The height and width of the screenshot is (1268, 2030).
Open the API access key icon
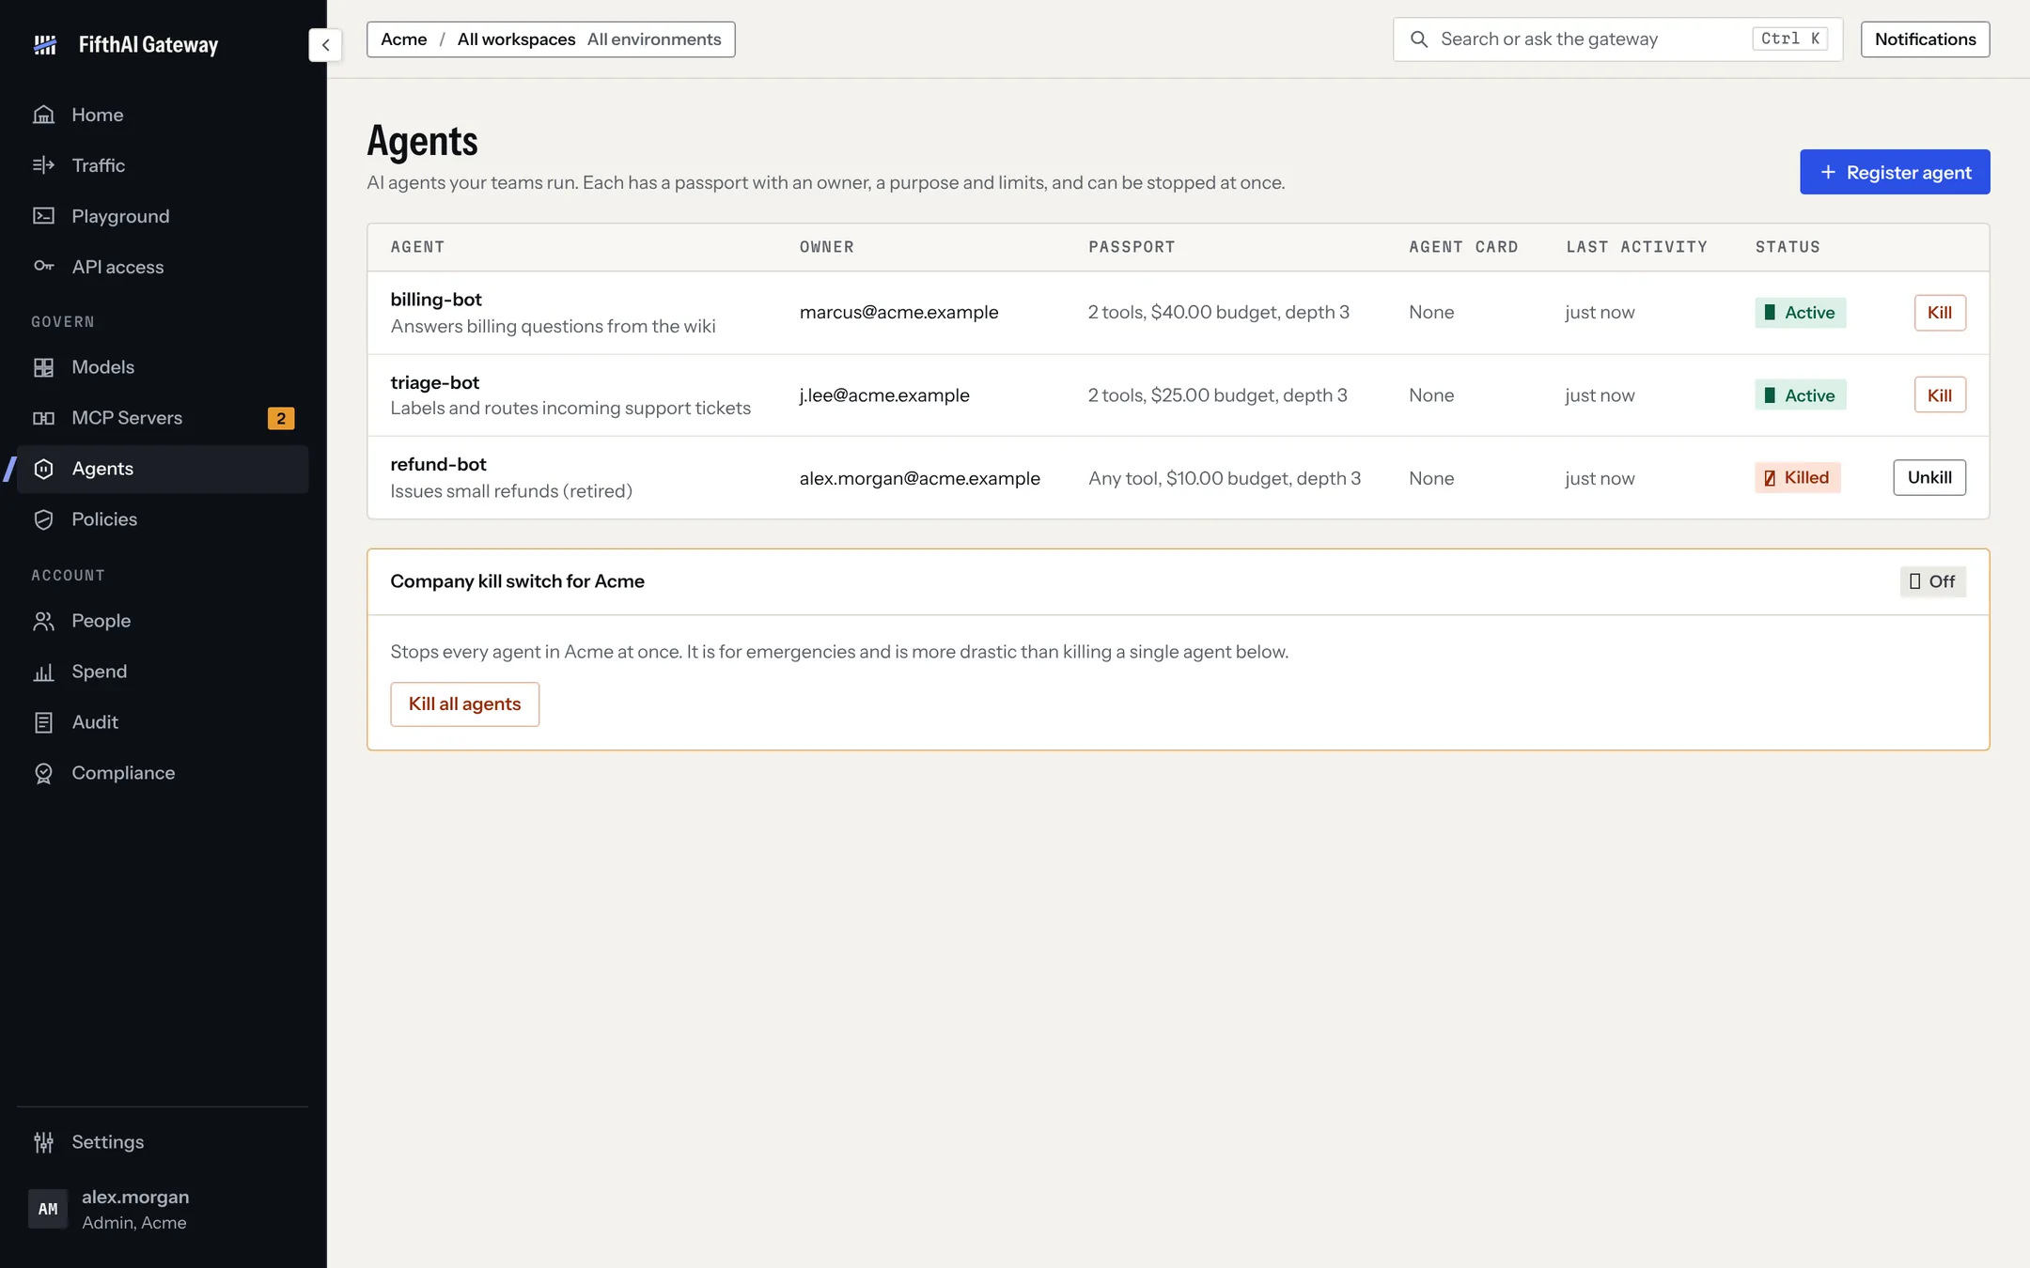(x=43, y=267)
